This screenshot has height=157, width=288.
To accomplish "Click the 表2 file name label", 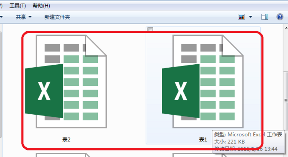I will [66, 140].
